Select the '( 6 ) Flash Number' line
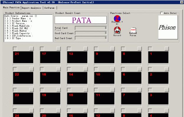Image resolution: width=184 pixels, height=117 pixels. coord(17,31)
